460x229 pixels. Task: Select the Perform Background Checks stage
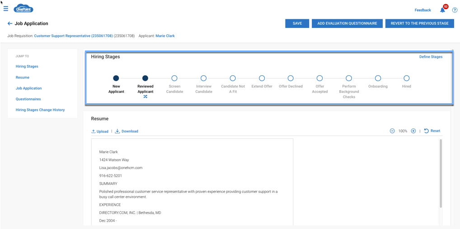[349, 78]
